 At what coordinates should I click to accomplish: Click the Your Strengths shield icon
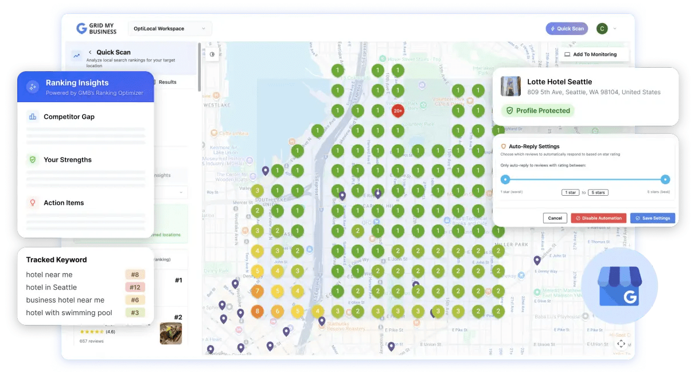tap(33, 160)
